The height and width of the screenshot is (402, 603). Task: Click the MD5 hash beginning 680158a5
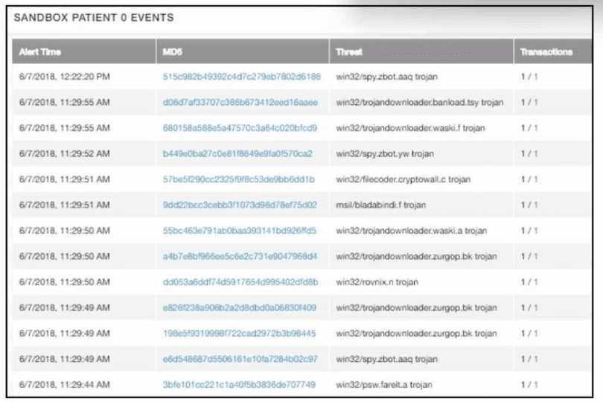pyautogui.click(x=240, y=128)
